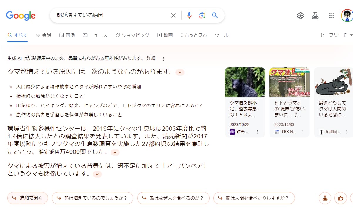Switch to the ニュース tab

tap(95, 35)
